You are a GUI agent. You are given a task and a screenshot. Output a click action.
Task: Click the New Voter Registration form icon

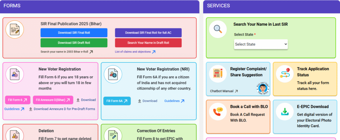[15, 74]
